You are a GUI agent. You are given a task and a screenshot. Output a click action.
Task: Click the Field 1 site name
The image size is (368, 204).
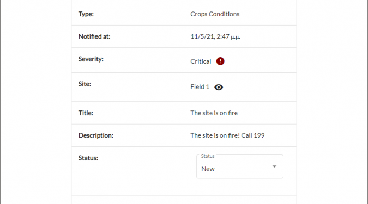(x=200, y=87)
